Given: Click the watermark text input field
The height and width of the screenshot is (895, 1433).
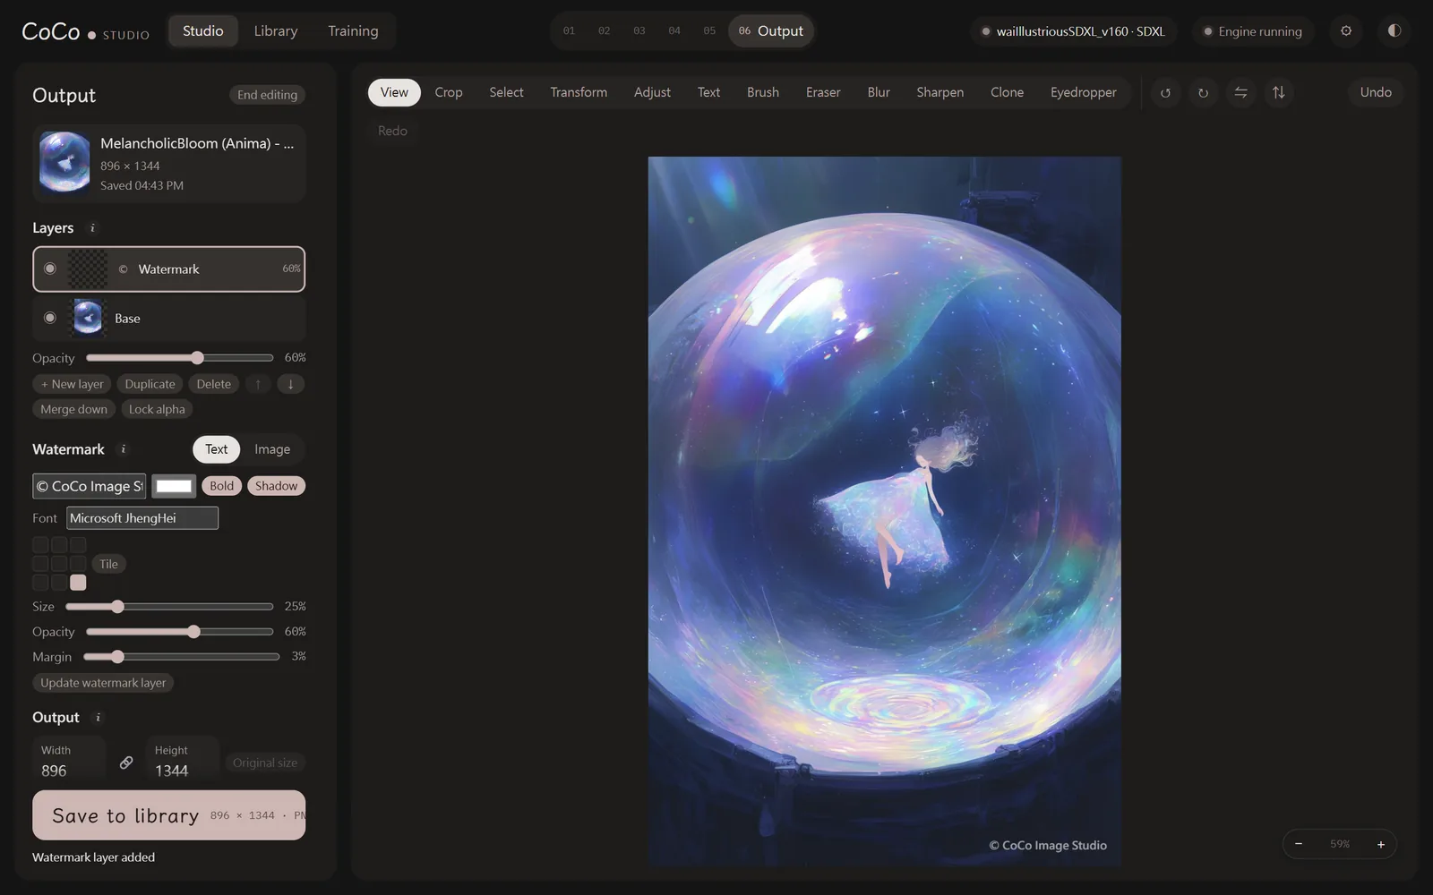Looking at the screenshot, I should point(89,486).
